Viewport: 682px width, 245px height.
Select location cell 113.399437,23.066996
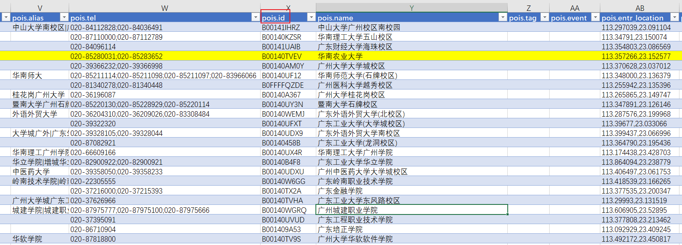click(x=640, y=133)
